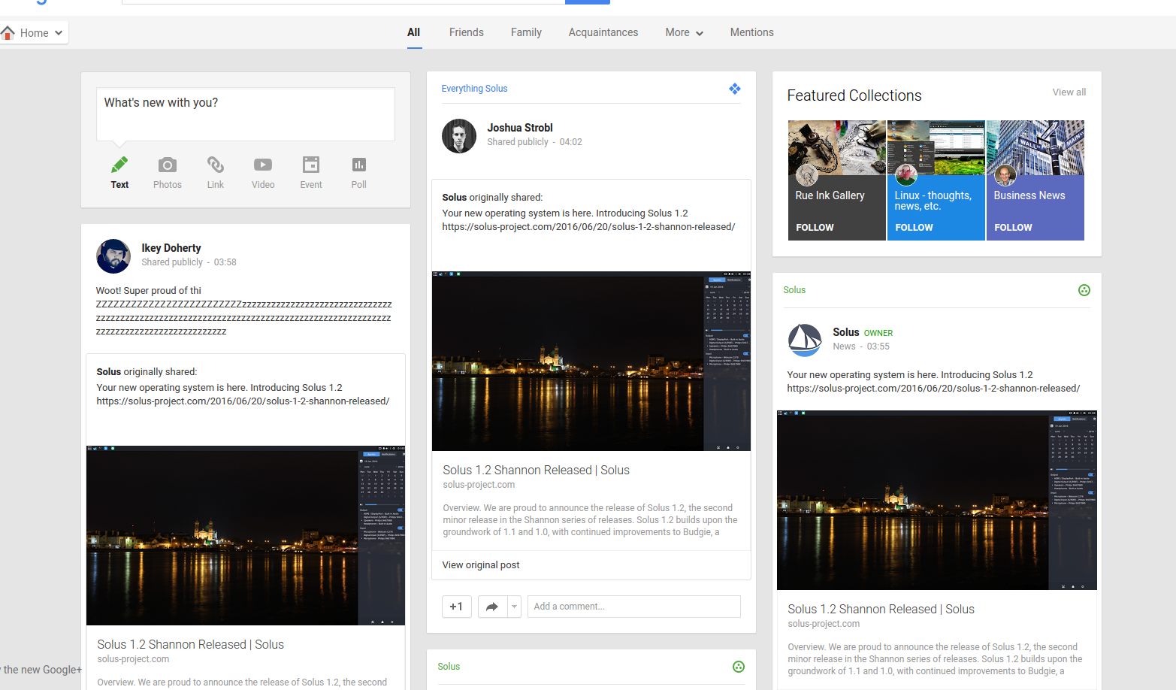Attach a Link with the chain icon
This screenshot has width=1176, height=690.
pos(216,165)
